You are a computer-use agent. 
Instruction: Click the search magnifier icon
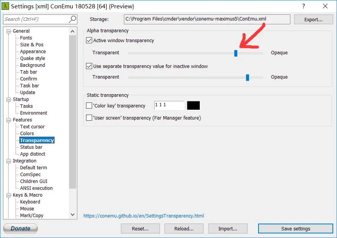[72, 19]
